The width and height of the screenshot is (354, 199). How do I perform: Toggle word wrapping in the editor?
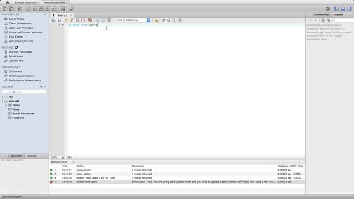click(x=180, y=20)
